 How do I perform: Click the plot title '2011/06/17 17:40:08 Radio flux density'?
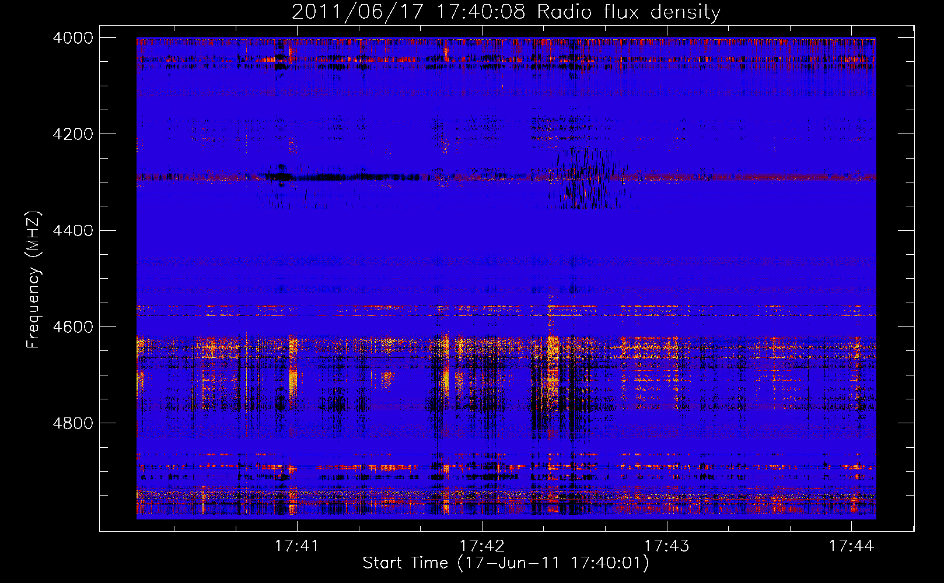pyautogui.click(x=506, y=12)
